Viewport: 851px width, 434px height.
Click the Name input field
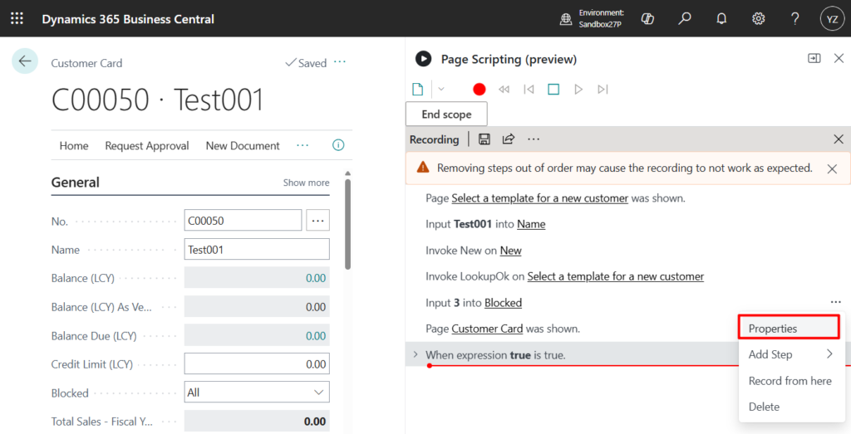click(257, 250)
